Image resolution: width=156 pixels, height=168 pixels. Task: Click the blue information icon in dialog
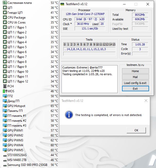point(69,115)
